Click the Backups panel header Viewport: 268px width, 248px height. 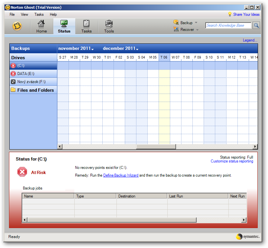(33, 48)
